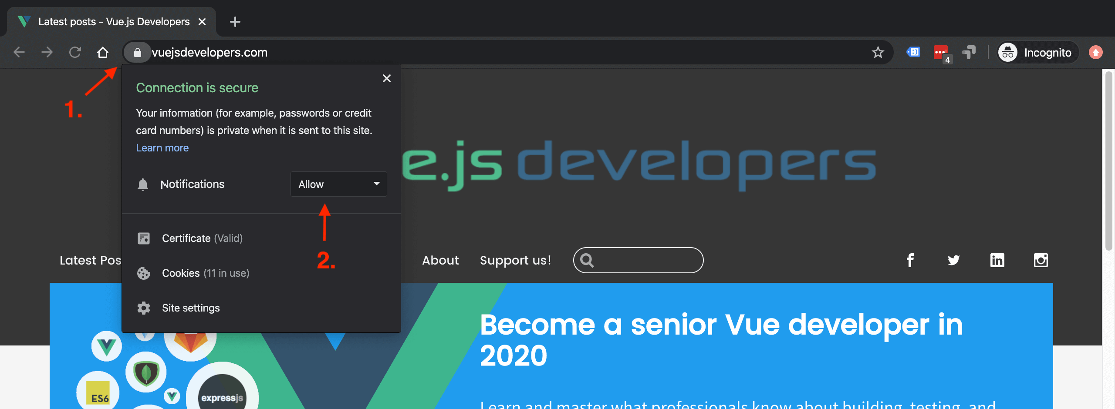Image resolution: width=1115 pixels, height=409 pixels.
Task: Open the Support us! link
Action: pos(515,261)
